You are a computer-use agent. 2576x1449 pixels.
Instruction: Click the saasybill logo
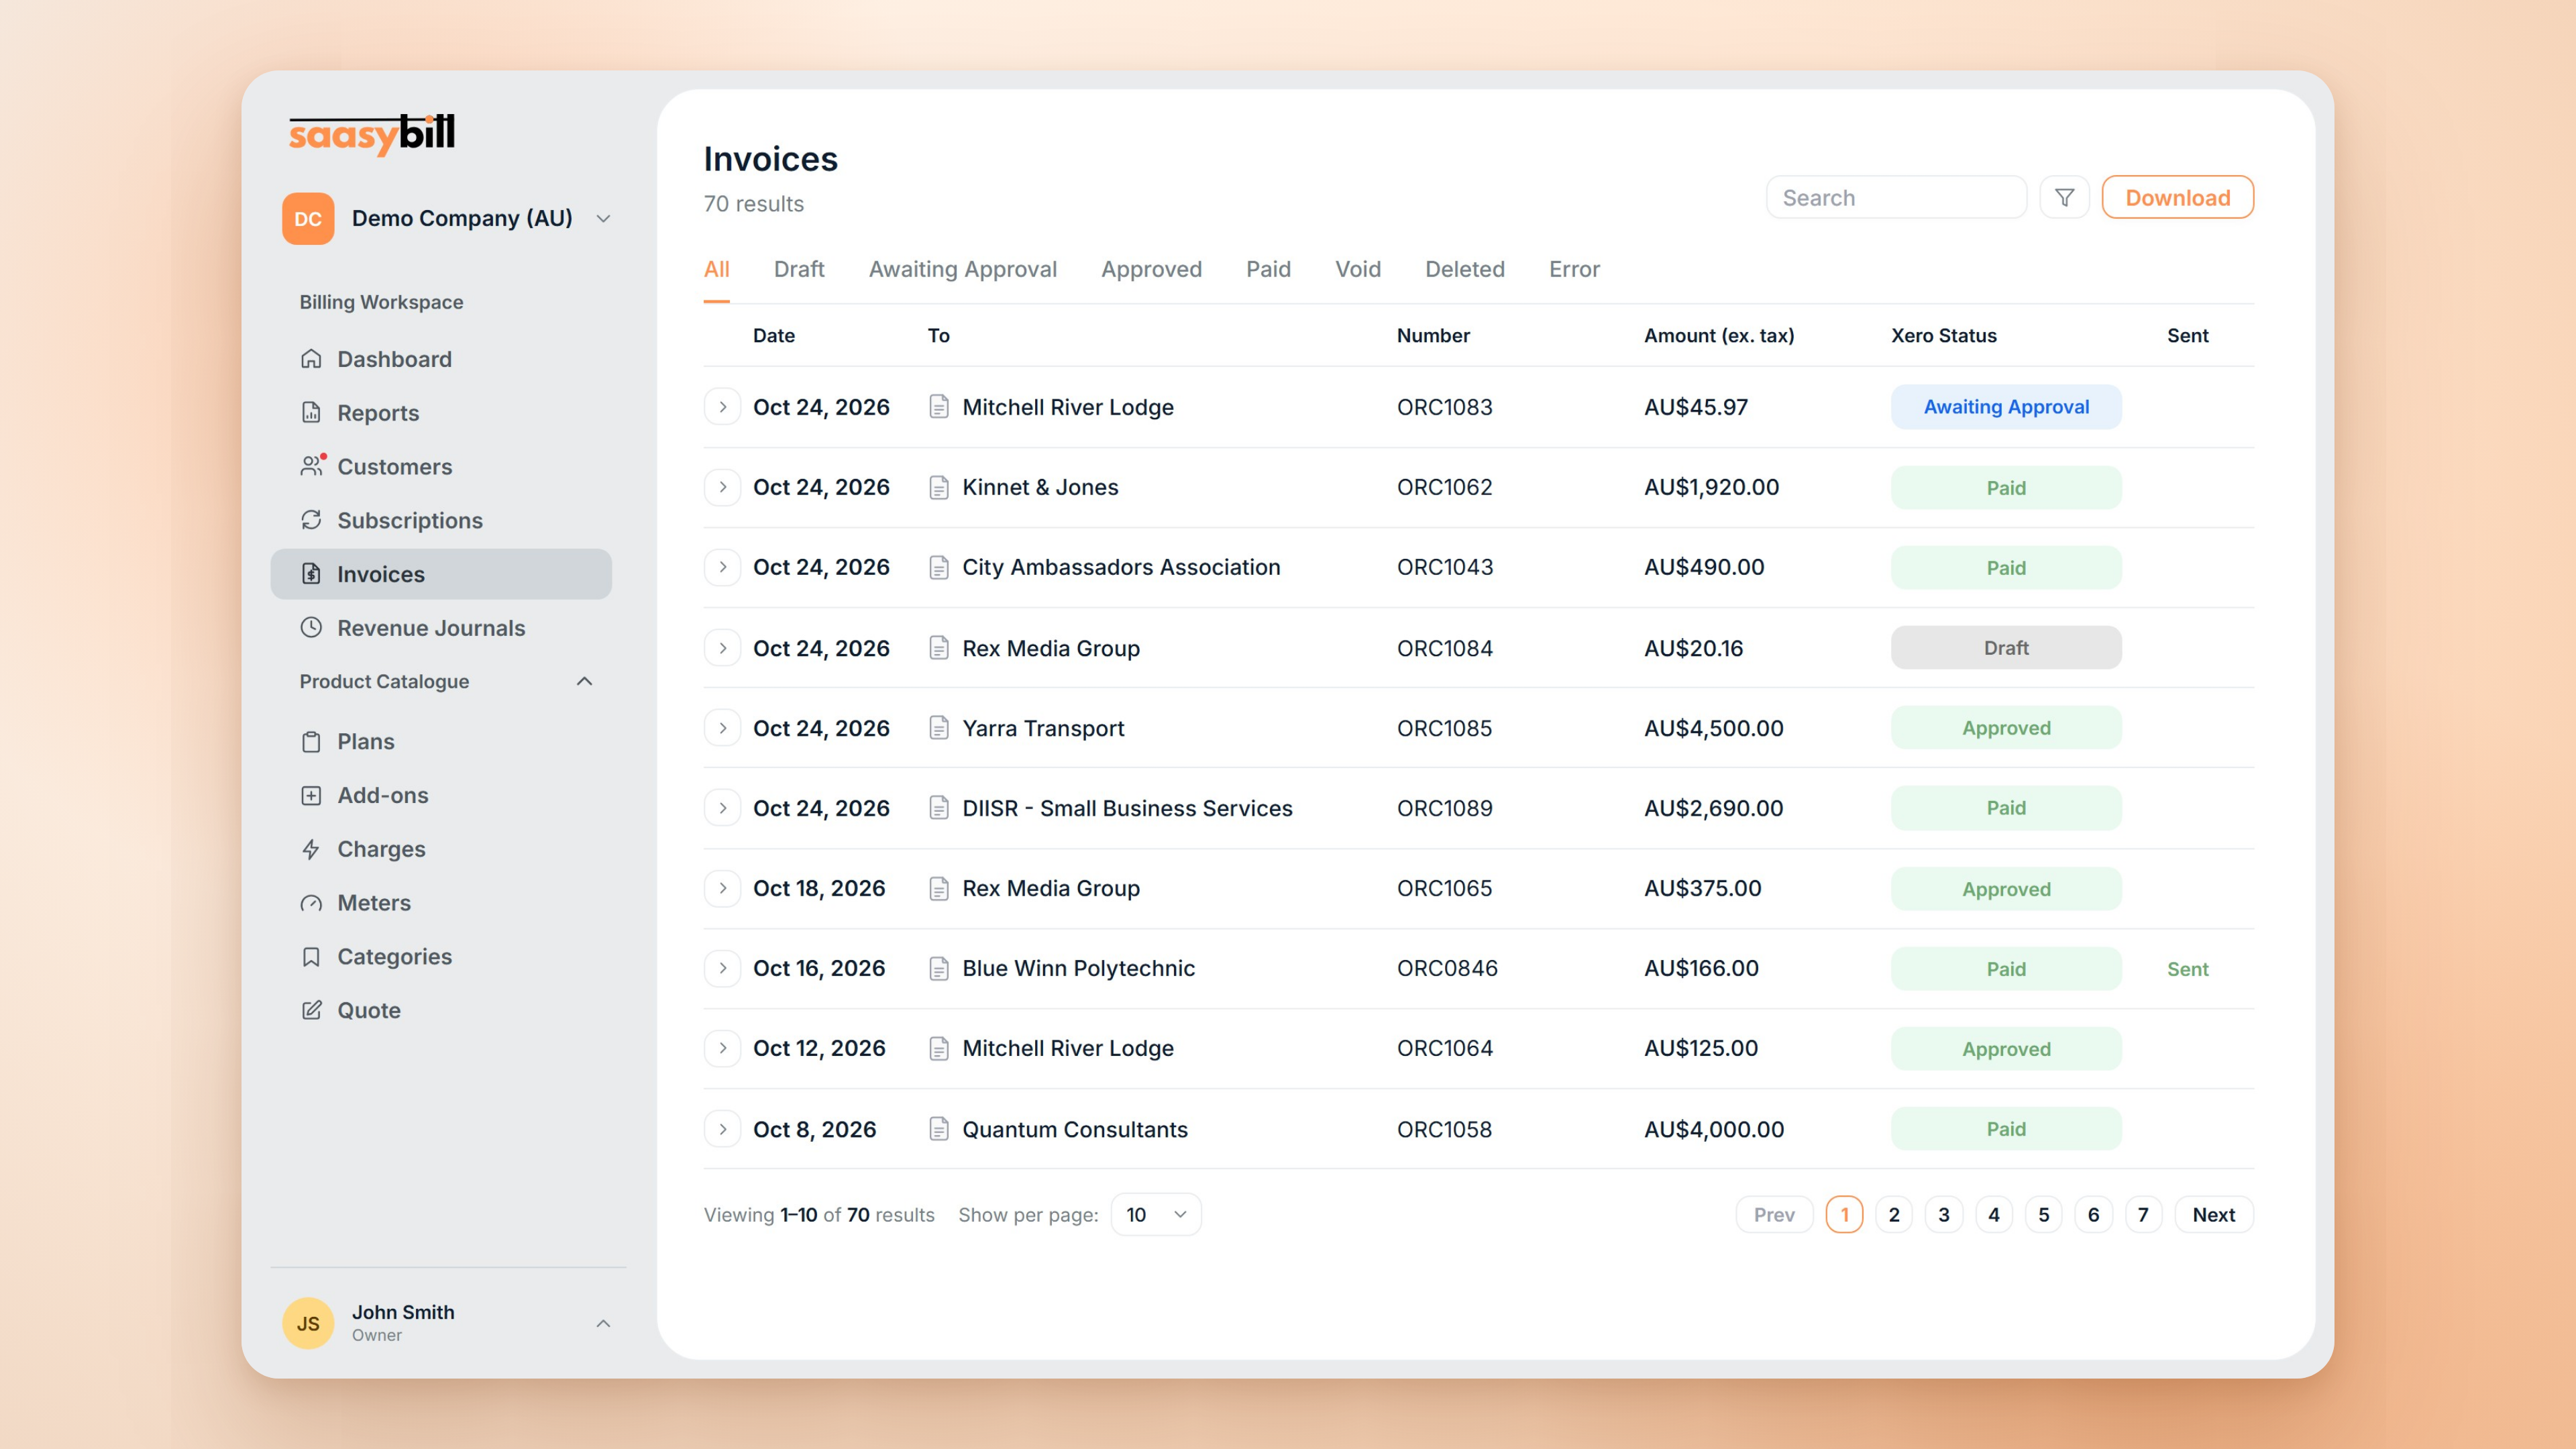371,134
